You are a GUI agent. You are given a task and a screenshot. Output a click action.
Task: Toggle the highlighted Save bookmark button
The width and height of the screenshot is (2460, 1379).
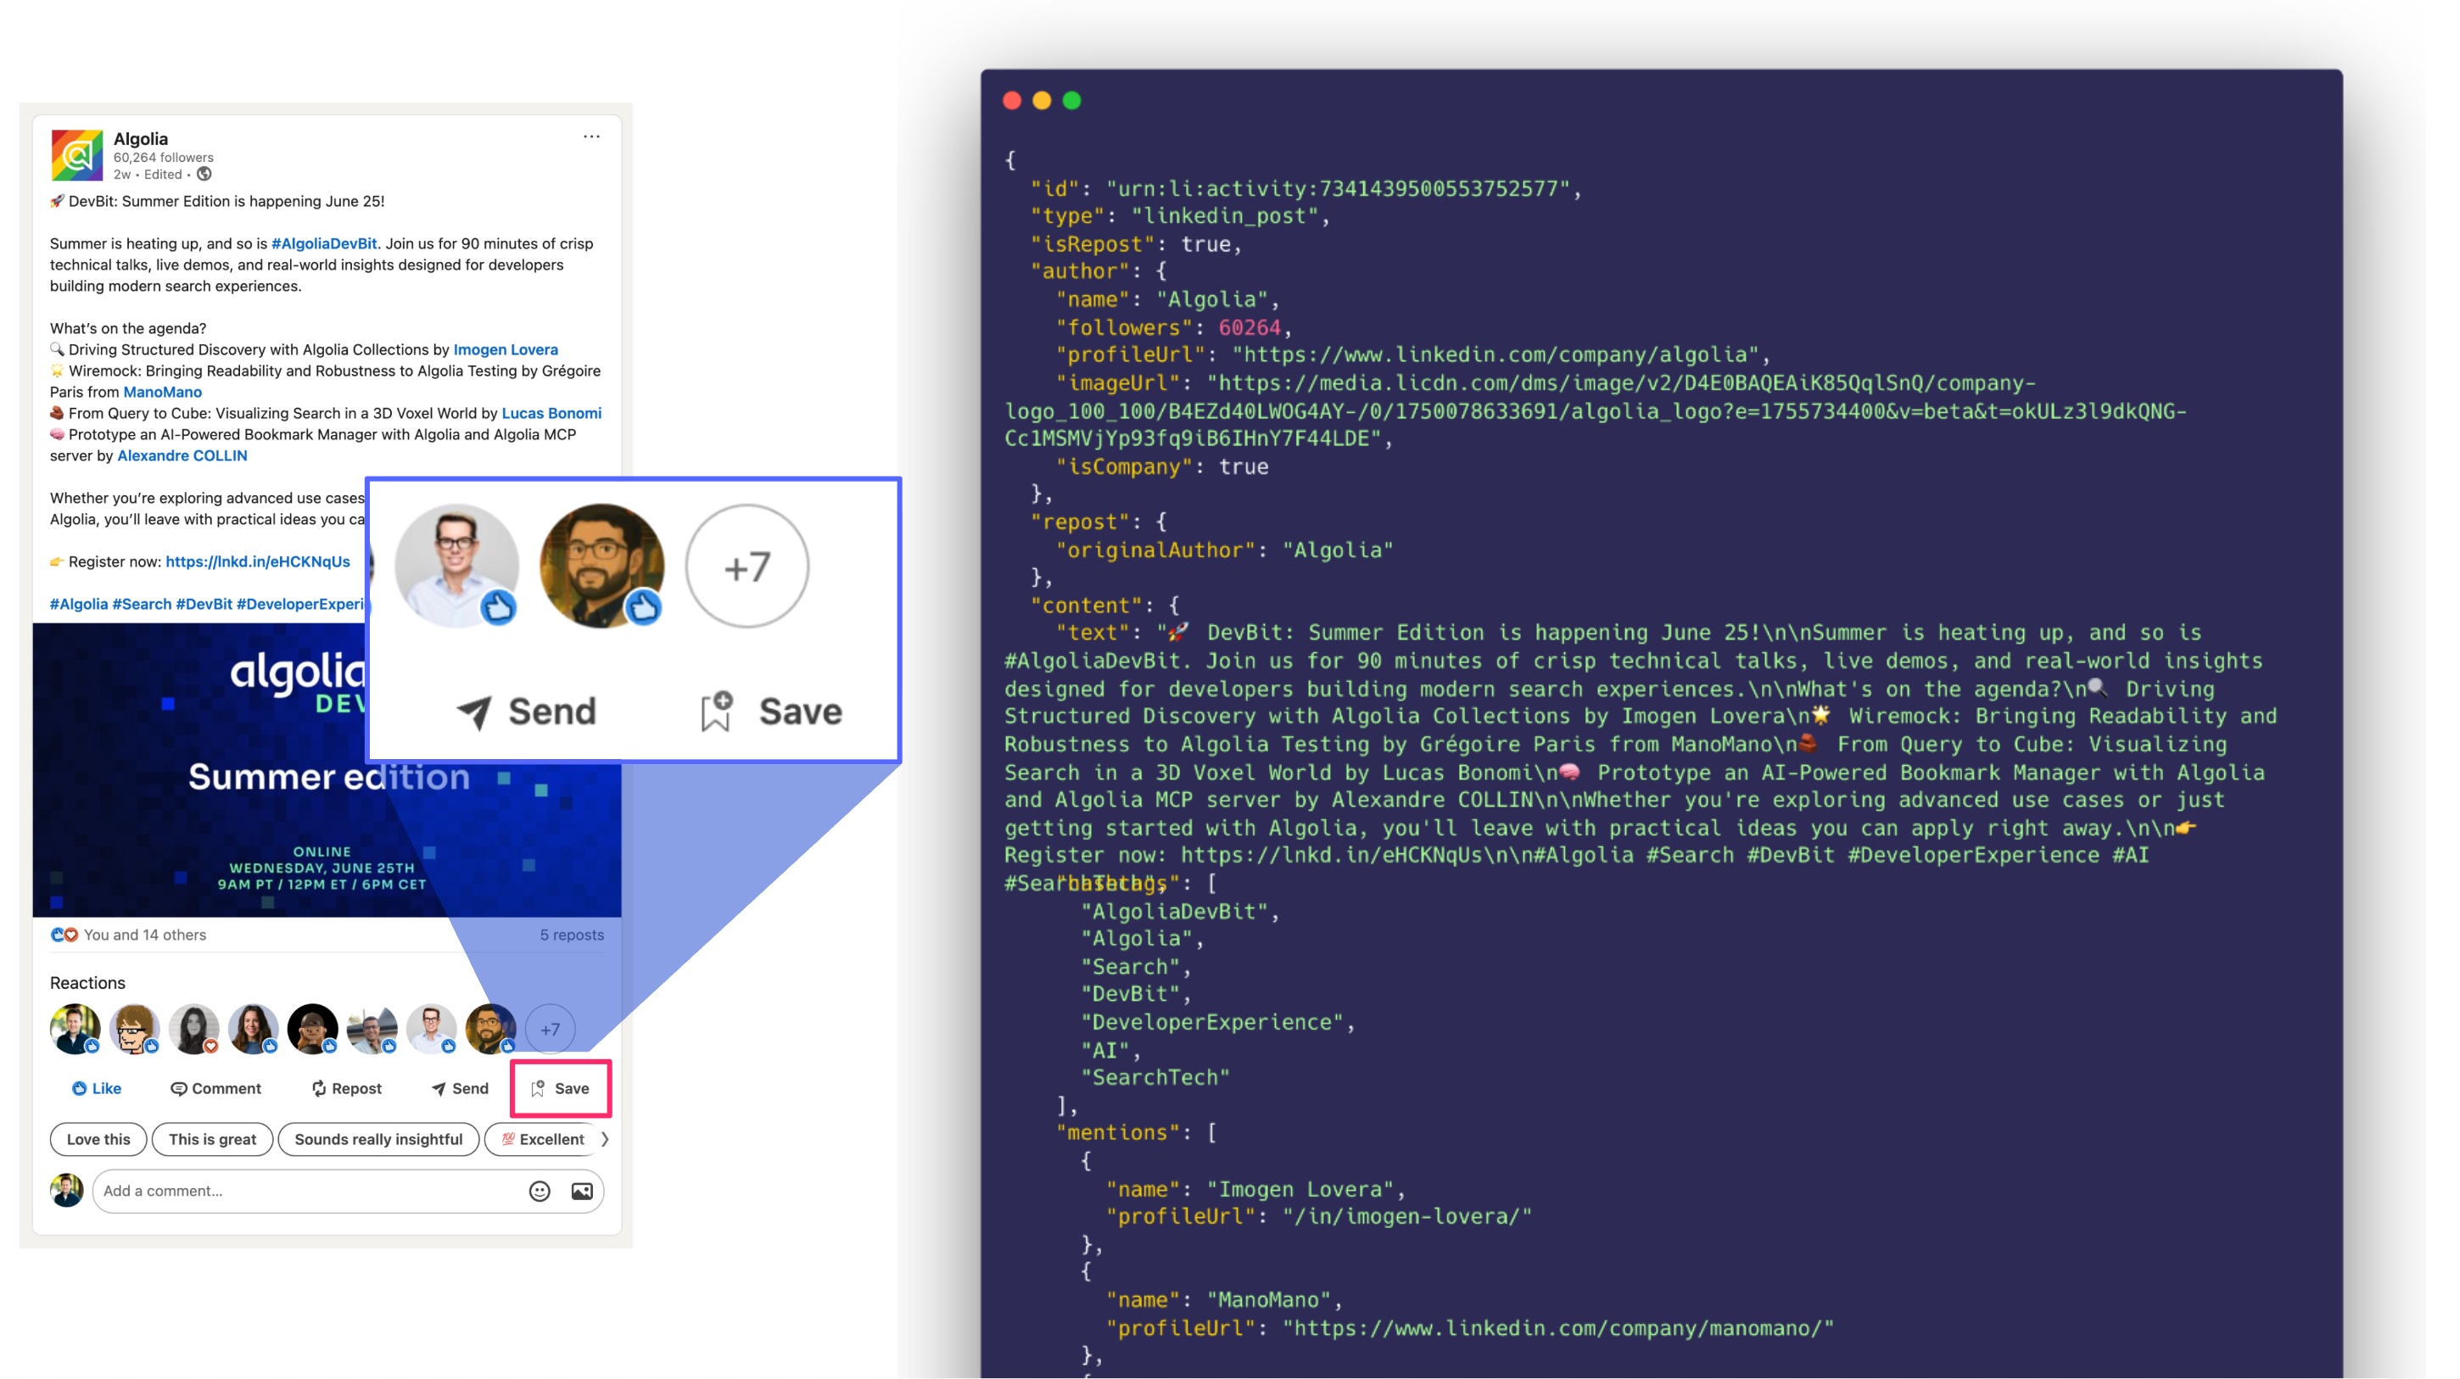561,1088
